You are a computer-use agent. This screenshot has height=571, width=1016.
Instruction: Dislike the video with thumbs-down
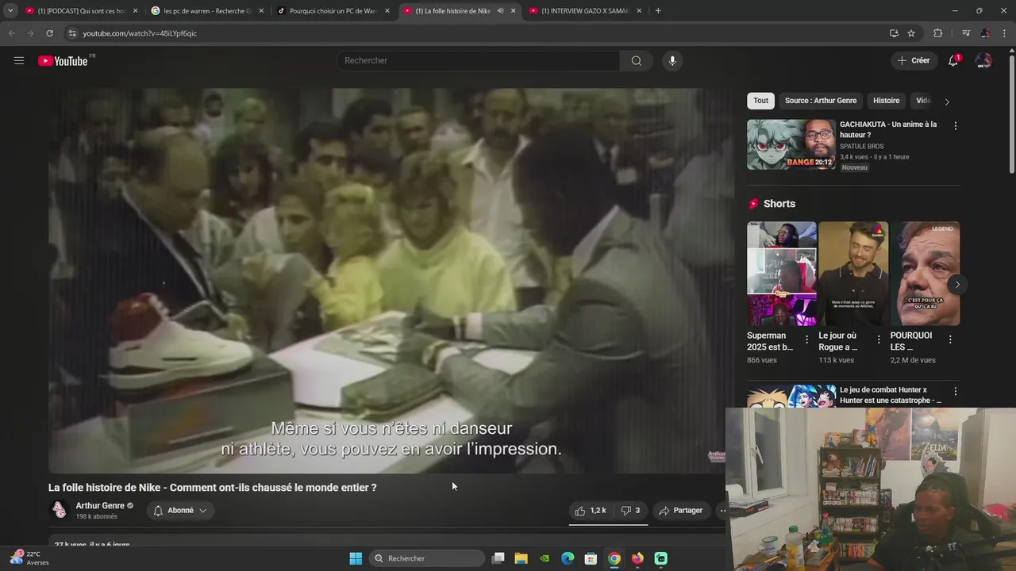[x=630, y=511]
